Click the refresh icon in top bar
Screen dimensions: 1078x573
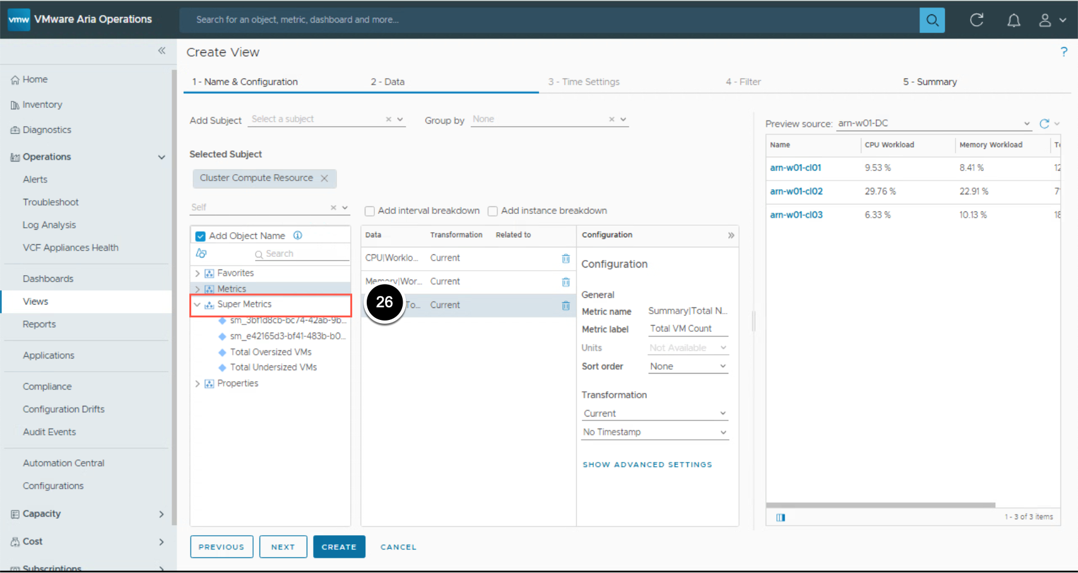tap(976, 20)
